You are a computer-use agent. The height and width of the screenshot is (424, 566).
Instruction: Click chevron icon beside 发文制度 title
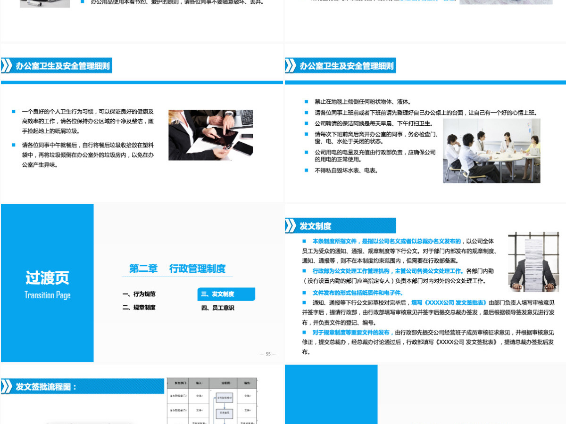click(291, 226)
